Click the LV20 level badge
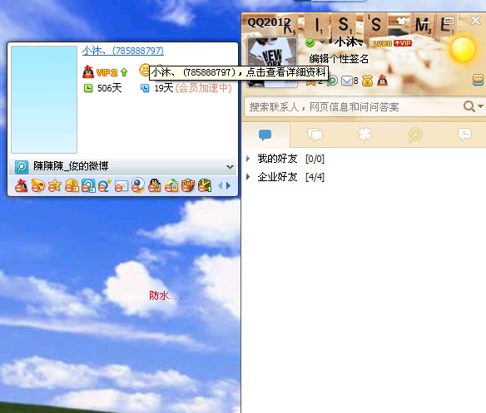 coord(383,44)
